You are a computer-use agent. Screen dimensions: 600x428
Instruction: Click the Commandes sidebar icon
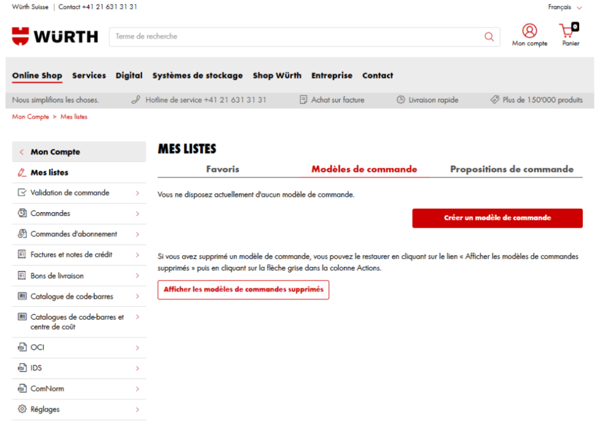pyautogui.click(x=21, y=213)
